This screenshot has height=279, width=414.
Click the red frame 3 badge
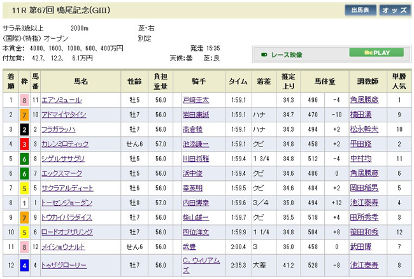pos(24,144)
